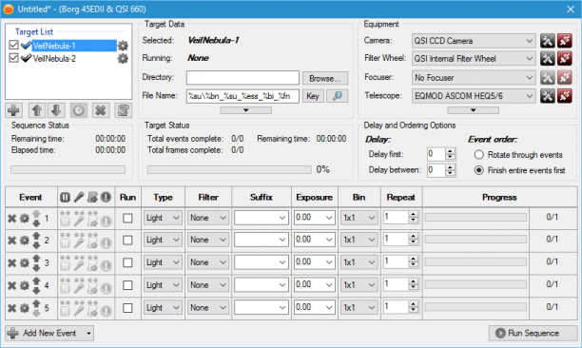Open Camera settings wrench icon

548,41
